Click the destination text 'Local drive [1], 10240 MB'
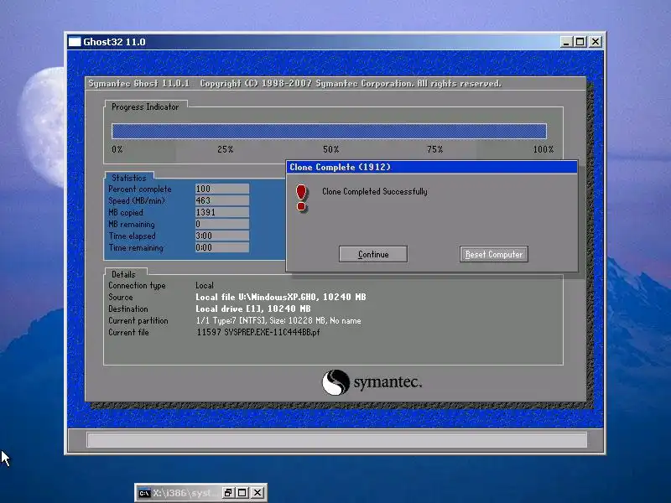 click(253, 309)
